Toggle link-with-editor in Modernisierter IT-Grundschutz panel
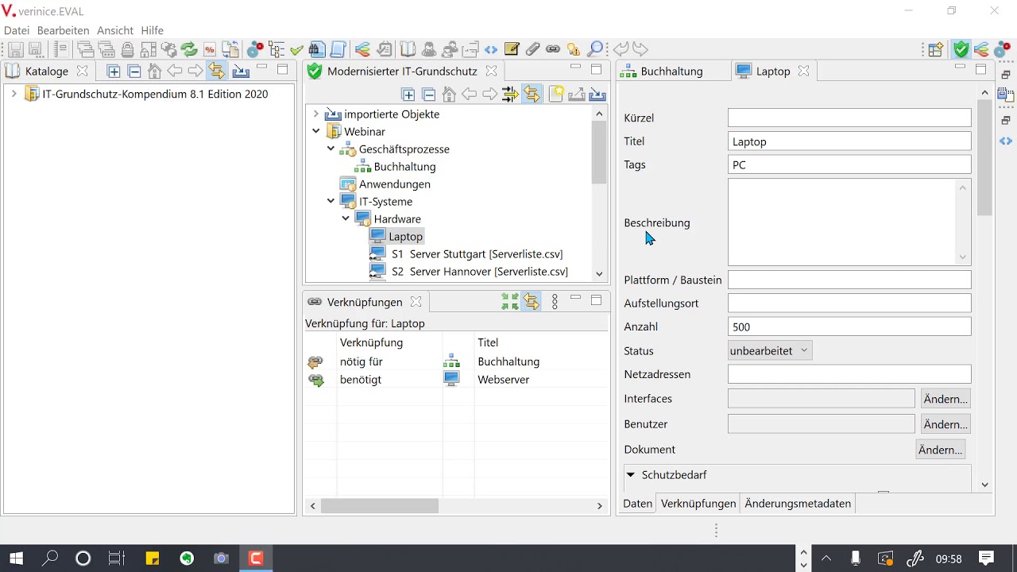The width and height of the screenshot is (1017, 572). pyautogui.click(x=532, y=95)
